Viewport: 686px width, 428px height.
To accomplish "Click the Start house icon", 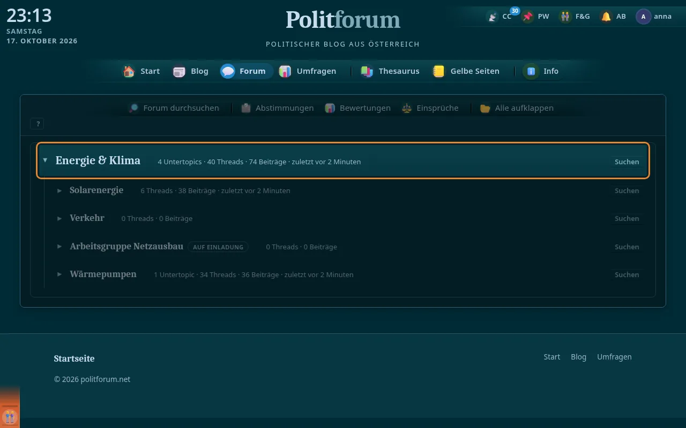I will (129, 71).
